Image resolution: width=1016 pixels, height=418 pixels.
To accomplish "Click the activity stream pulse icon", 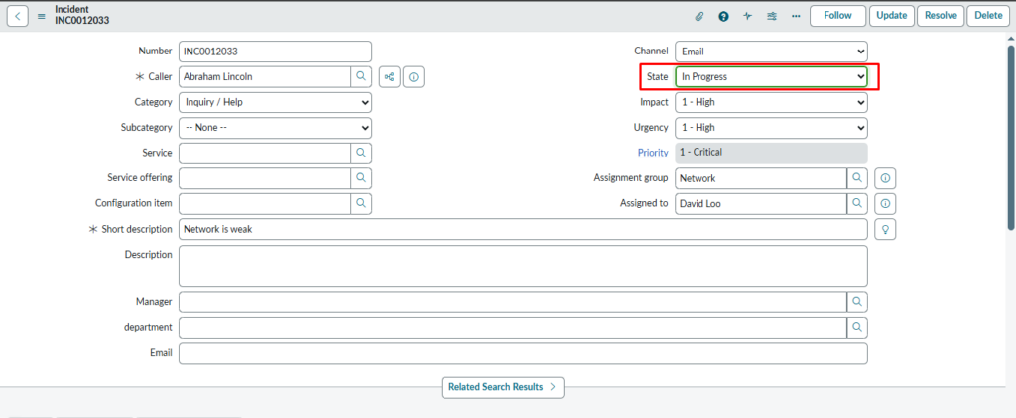I will click(747, 16).
